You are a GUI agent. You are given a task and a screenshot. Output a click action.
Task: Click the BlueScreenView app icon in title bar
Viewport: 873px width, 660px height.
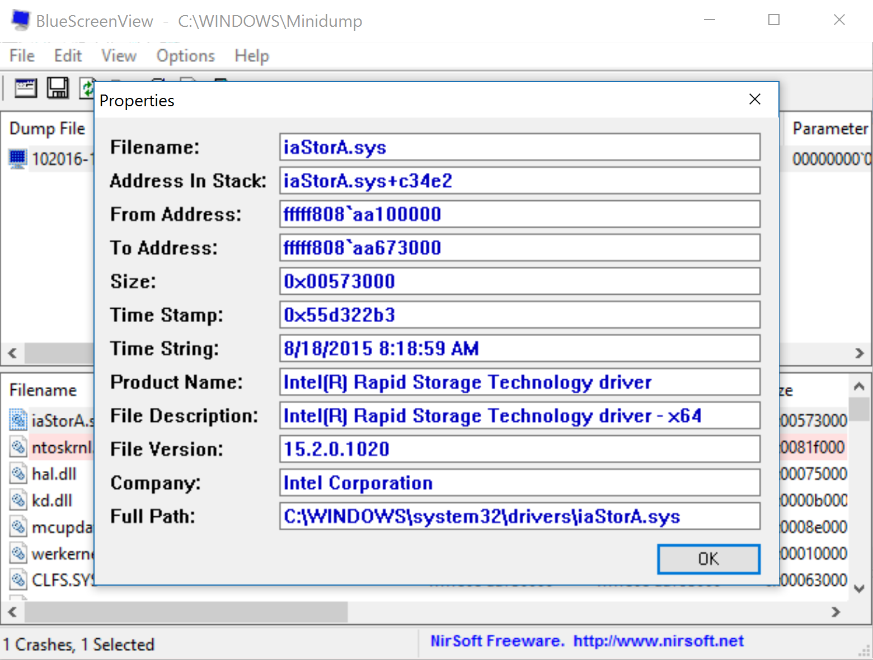point(21,20)
